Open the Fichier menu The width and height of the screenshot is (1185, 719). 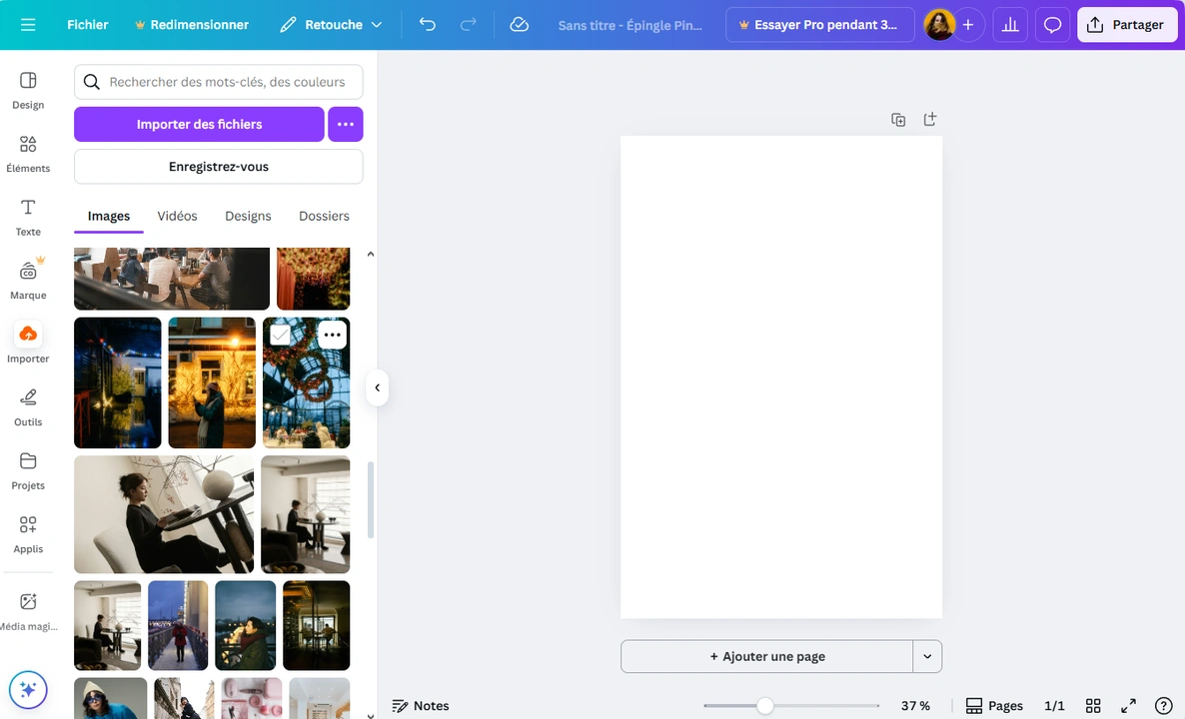point(88,24)
